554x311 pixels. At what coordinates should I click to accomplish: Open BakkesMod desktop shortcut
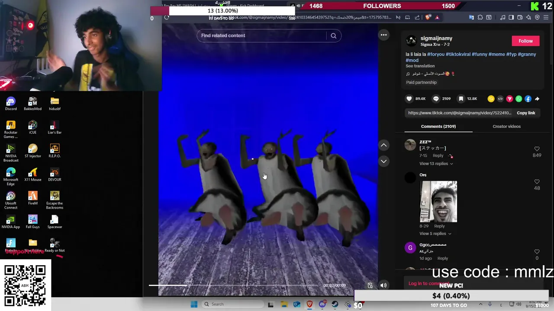[33, 104]
